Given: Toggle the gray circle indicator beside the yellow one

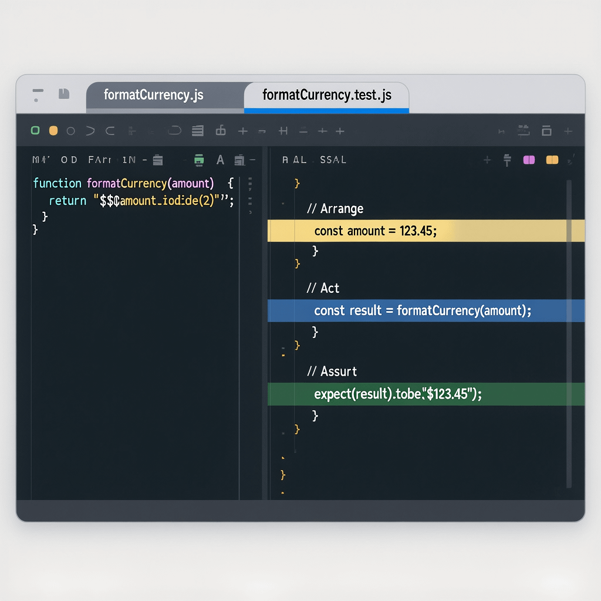Looking at the screenshot, I should (70, 130).
